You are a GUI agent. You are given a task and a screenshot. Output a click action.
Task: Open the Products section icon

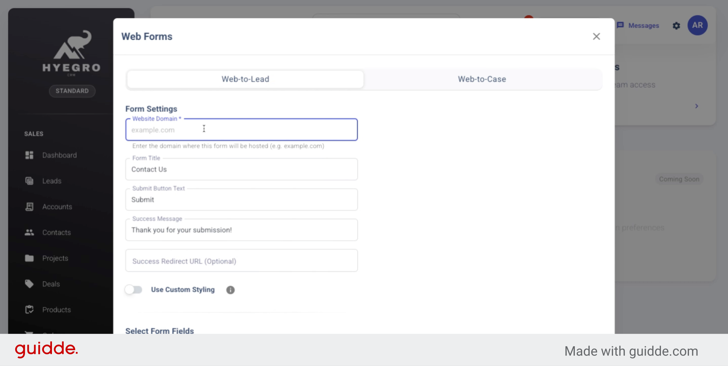[30, 309]
